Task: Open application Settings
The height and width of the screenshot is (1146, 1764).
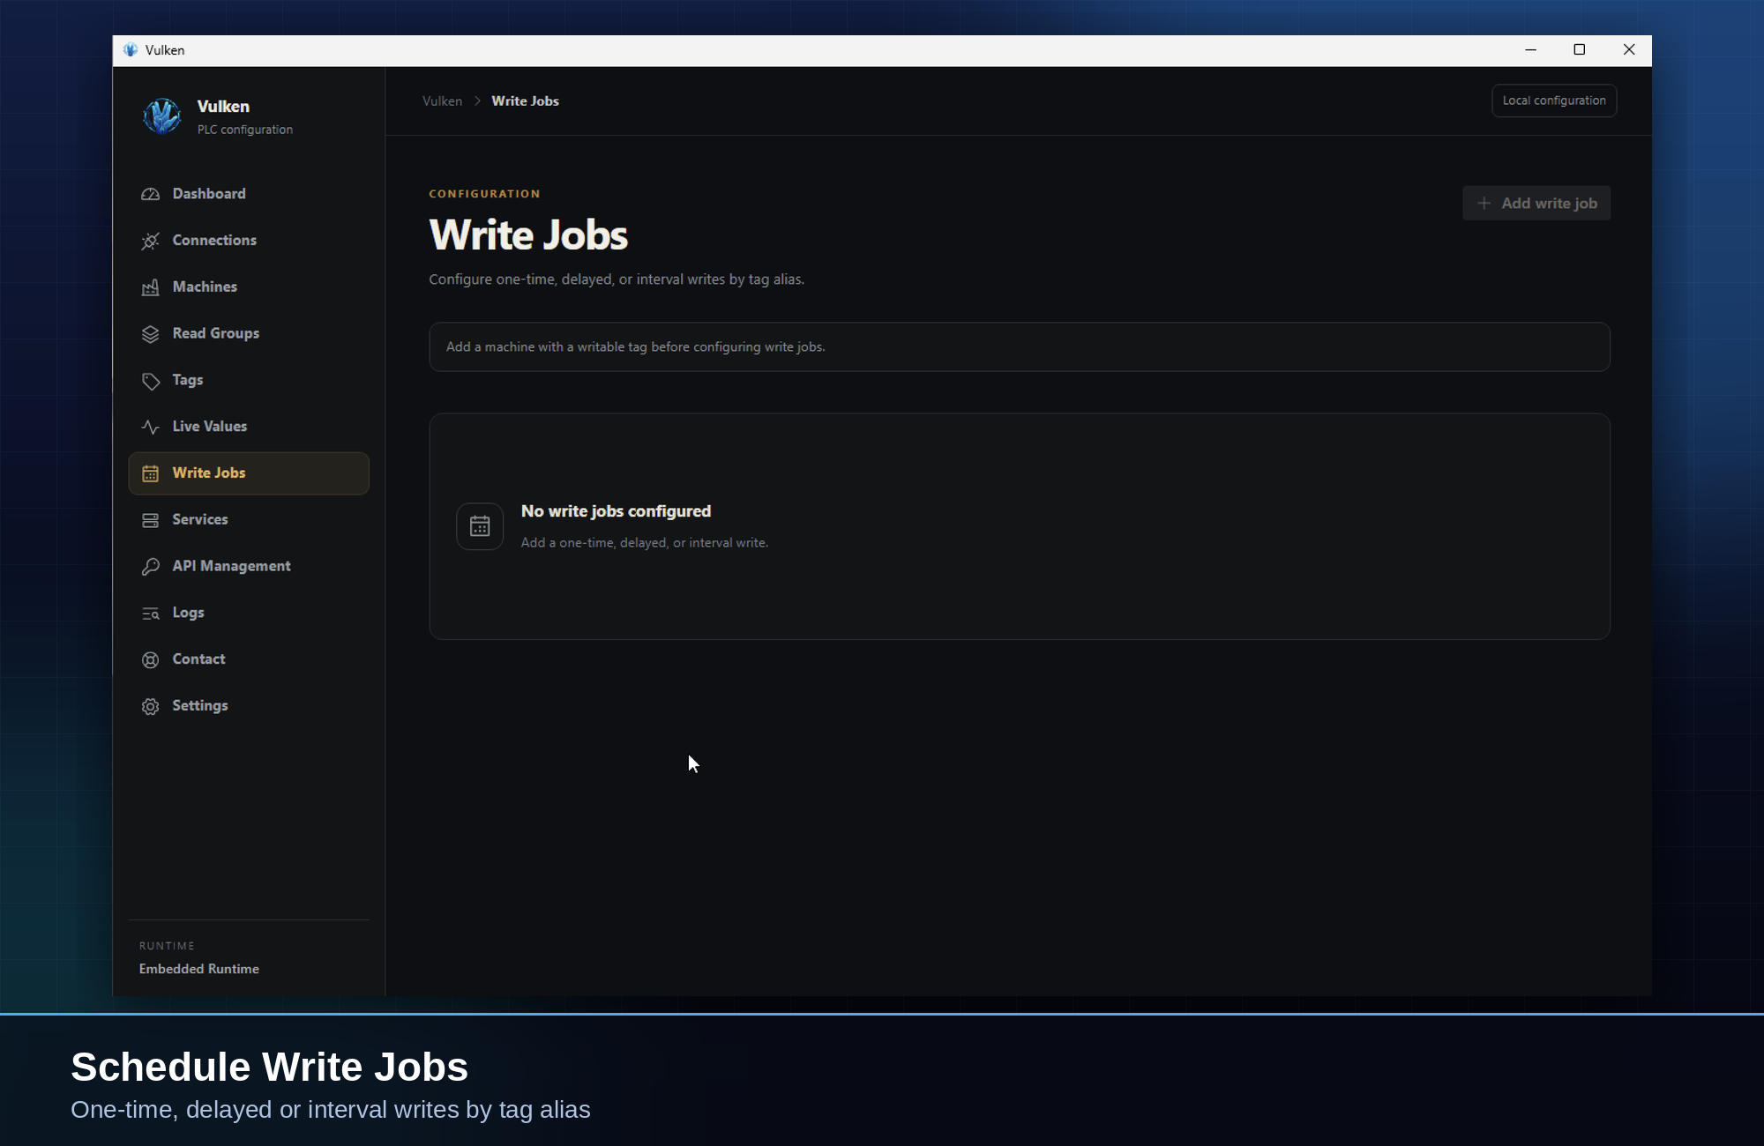Action: point(249,706)
